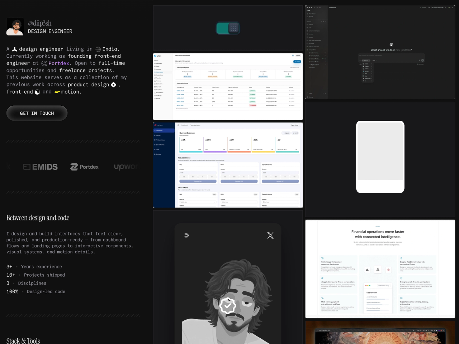
Task: Click the "Stack & Tools" heading
Action: (23, 341)
